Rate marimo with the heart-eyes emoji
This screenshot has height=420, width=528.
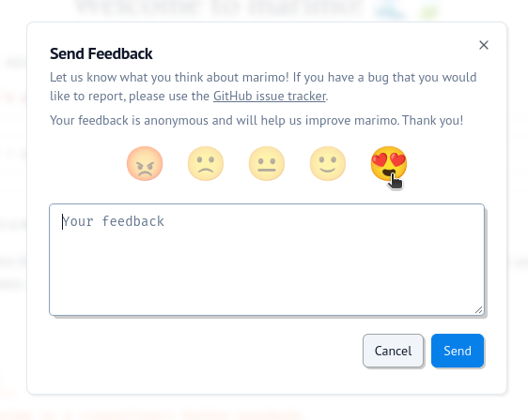pyautogui.click(x=389, y=164)
